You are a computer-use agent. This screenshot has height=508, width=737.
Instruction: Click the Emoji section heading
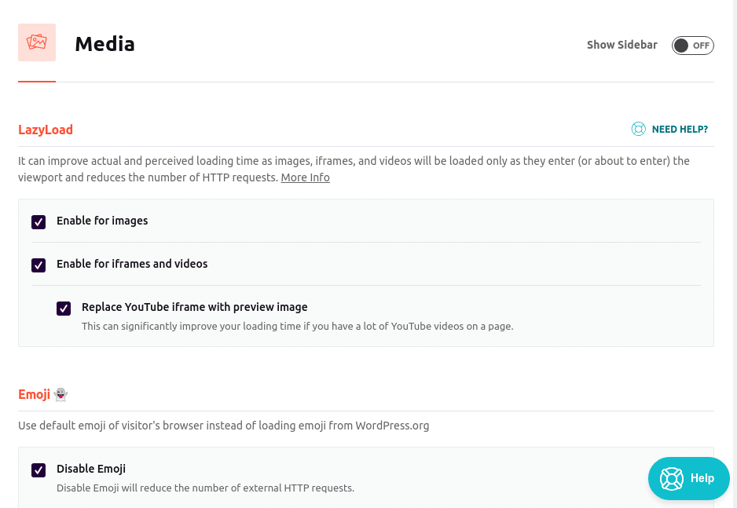(x=34, y=394)
